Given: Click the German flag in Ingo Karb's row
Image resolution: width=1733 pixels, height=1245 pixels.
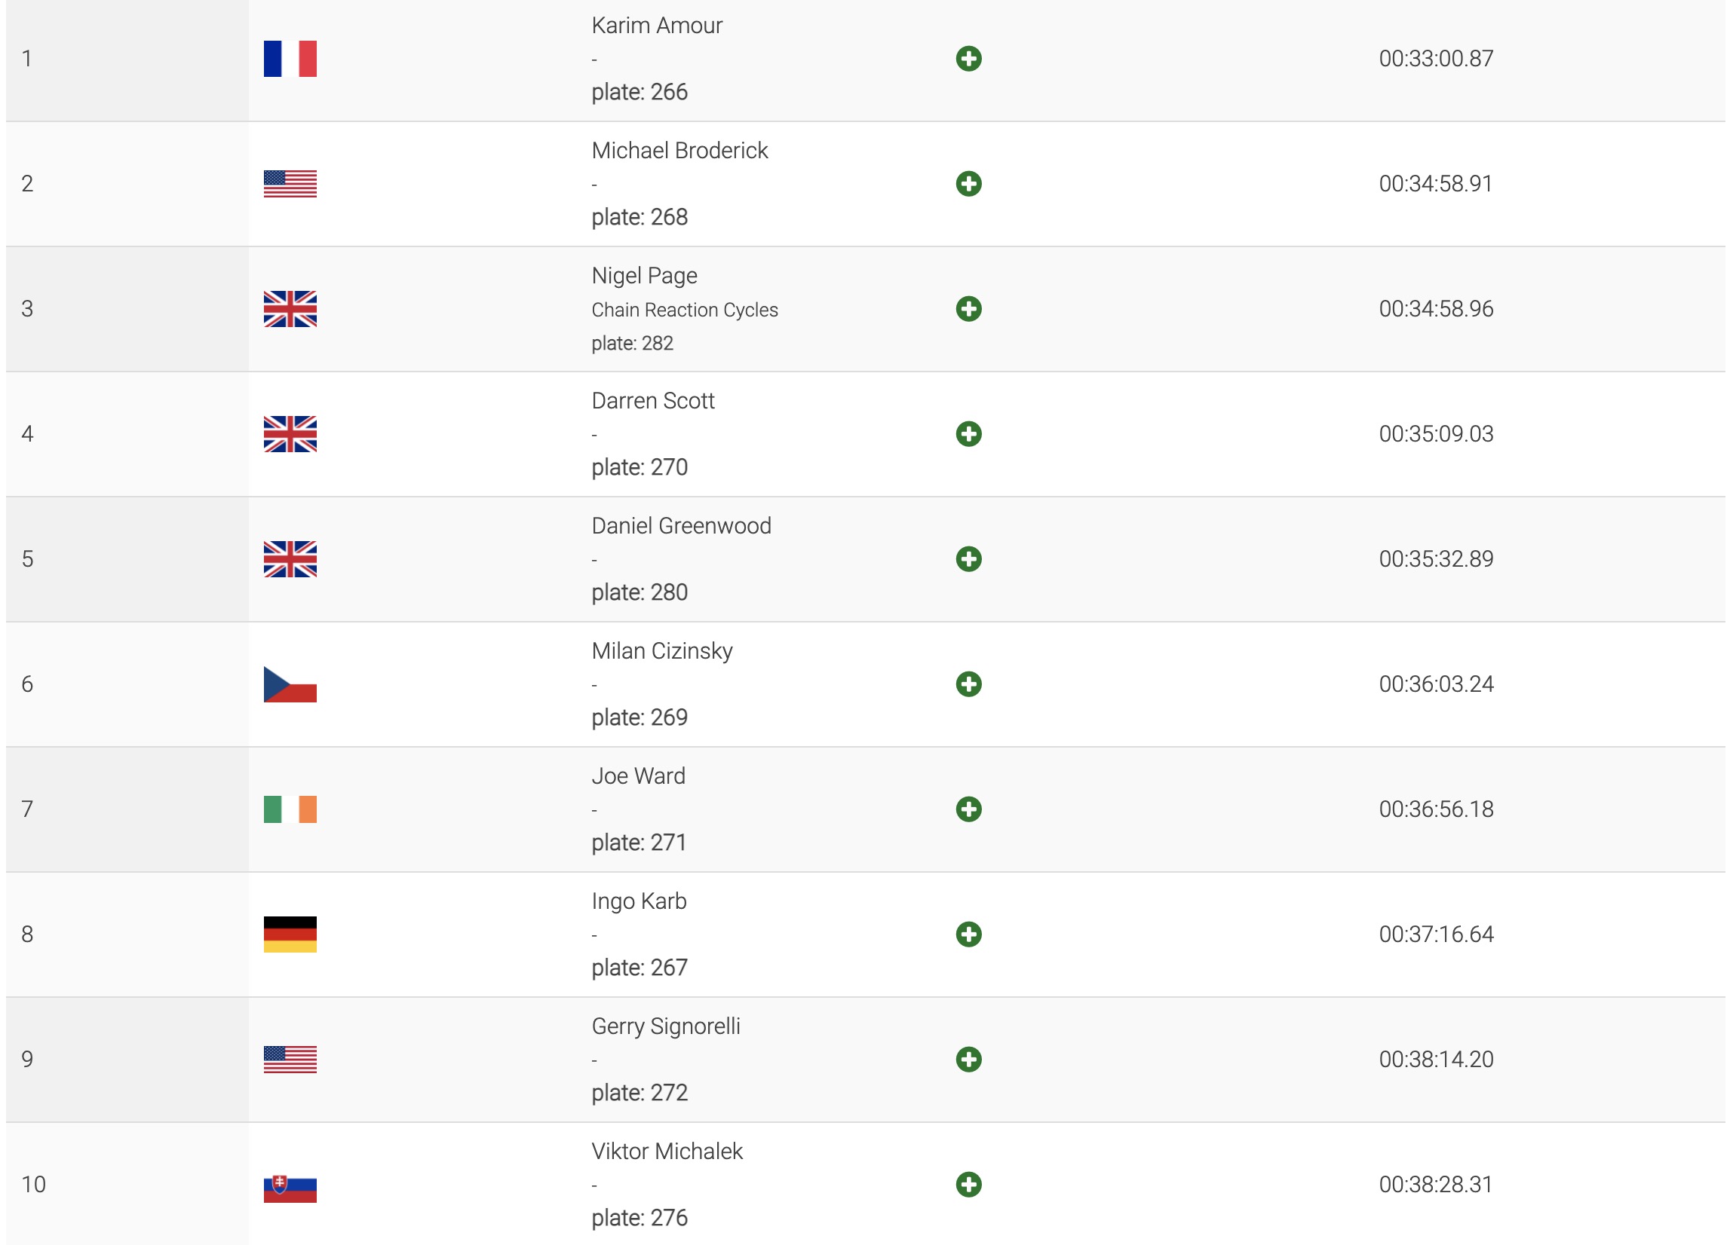Looking at the screenshot, I should tap(290, 935).
